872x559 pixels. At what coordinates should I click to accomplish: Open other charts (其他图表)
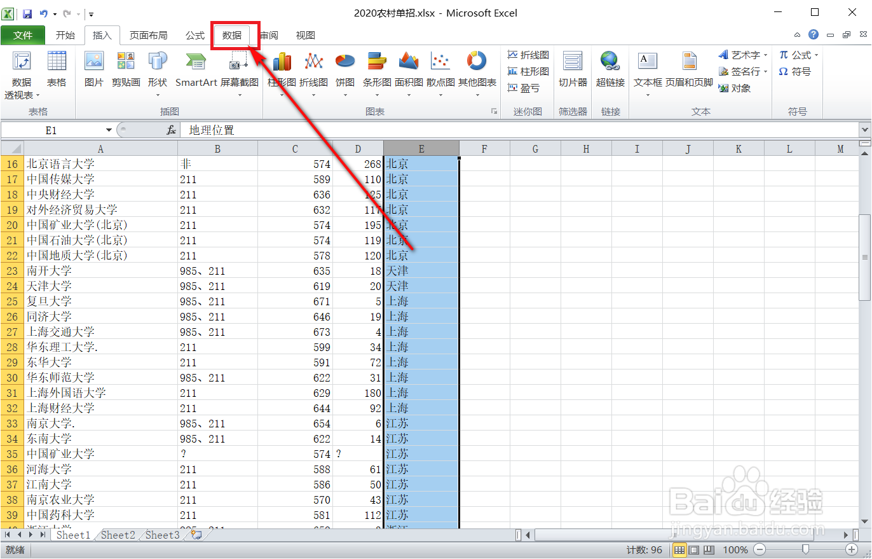(x=477, y=74)
